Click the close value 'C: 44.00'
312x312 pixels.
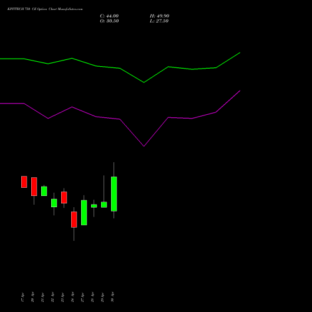[109, 16]
